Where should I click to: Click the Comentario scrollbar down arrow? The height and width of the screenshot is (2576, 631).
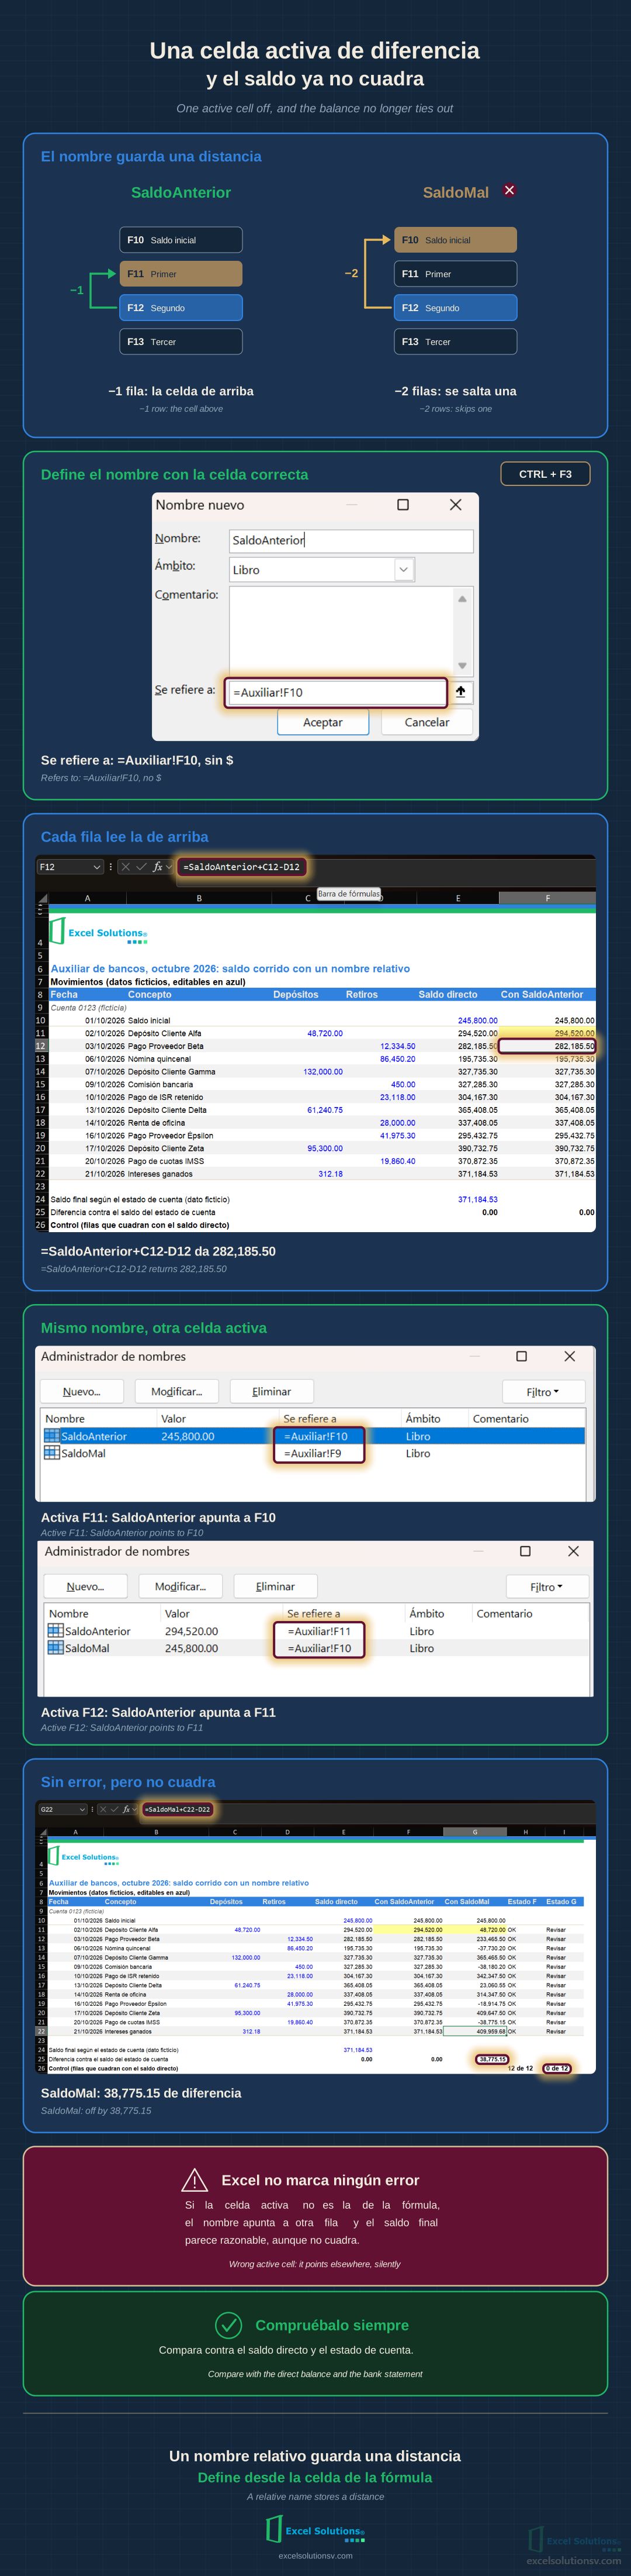[462, 665]
